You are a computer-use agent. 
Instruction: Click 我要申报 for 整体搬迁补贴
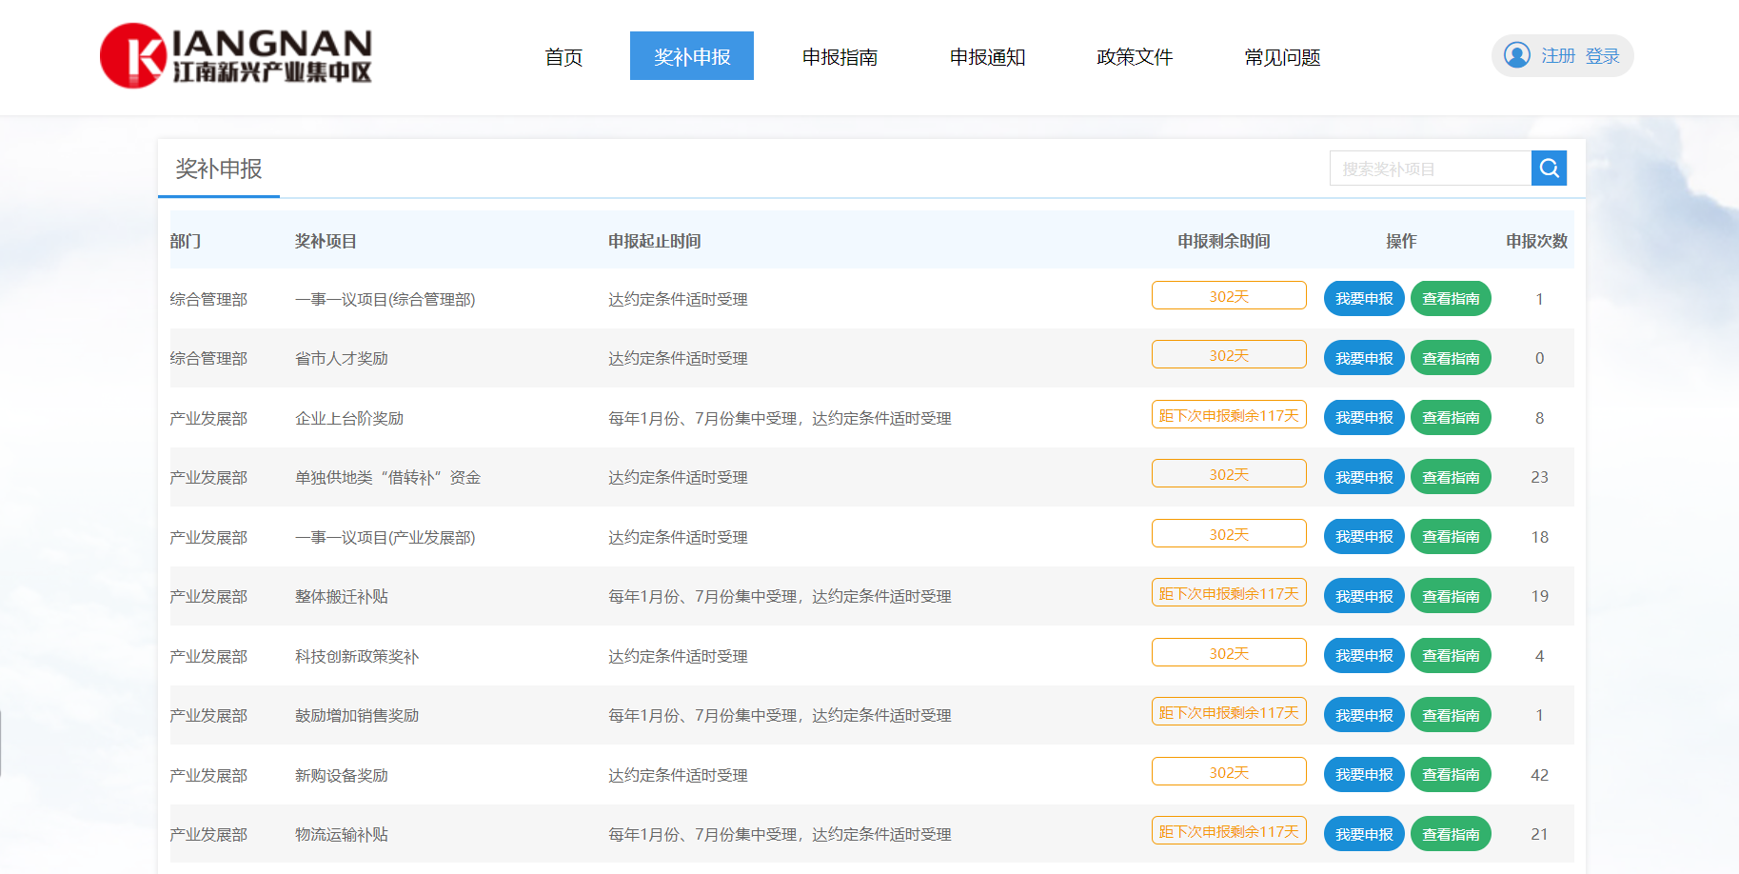click(1364, 596)
